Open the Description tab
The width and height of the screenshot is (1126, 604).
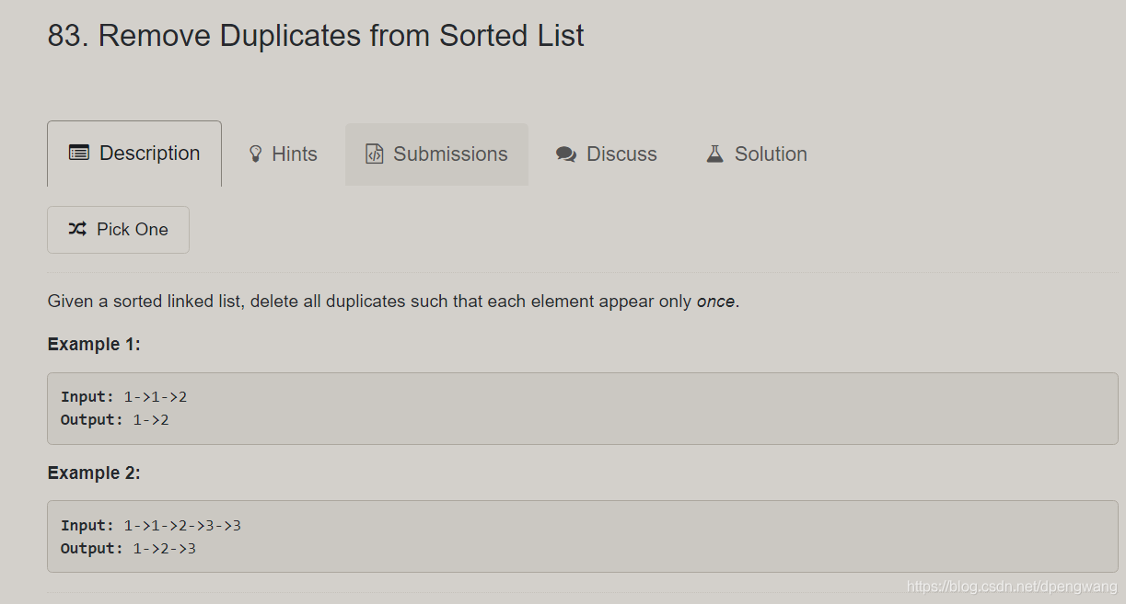pos(134,154)
